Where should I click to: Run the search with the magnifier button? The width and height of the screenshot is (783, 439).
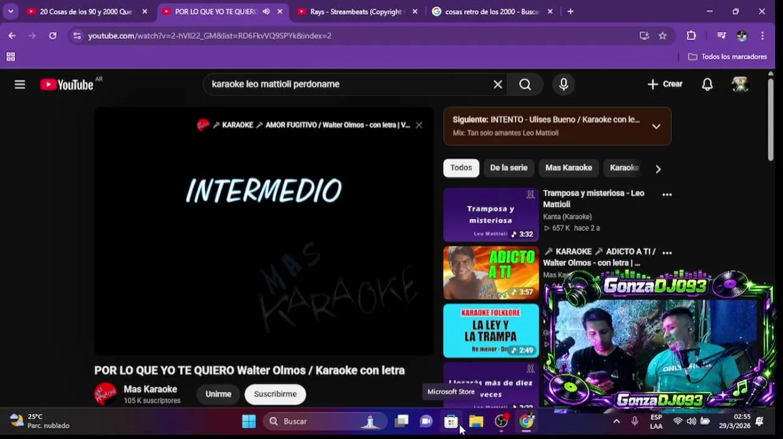click(525, 84)
